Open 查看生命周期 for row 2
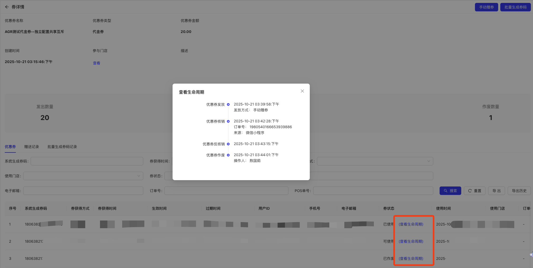The height and width of the screenshot is (268, 533). tap(411, 241)
